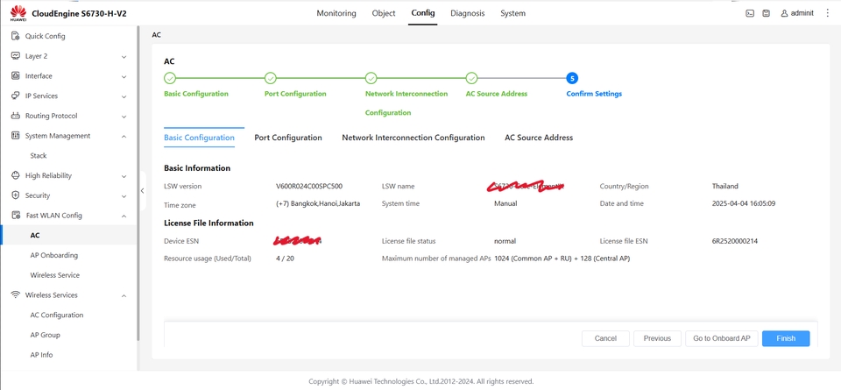Open Stack under System Management
This screenshot has width=841, height=390.
pyautogui.click(x=39, y=156)
